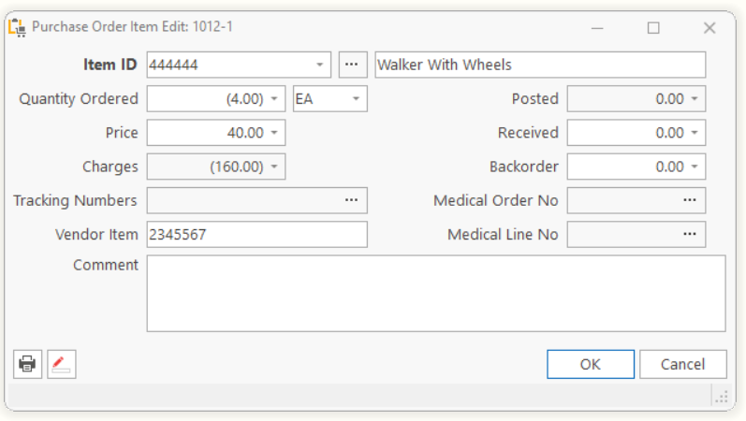The height and width of the screenshot is (421, 746).
Task: Open Tracking Numbers ellipsis button
Action: point(351,200)
